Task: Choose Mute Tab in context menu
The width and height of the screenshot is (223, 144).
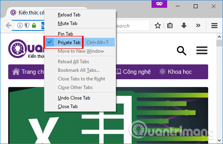Action: point(80,23)
